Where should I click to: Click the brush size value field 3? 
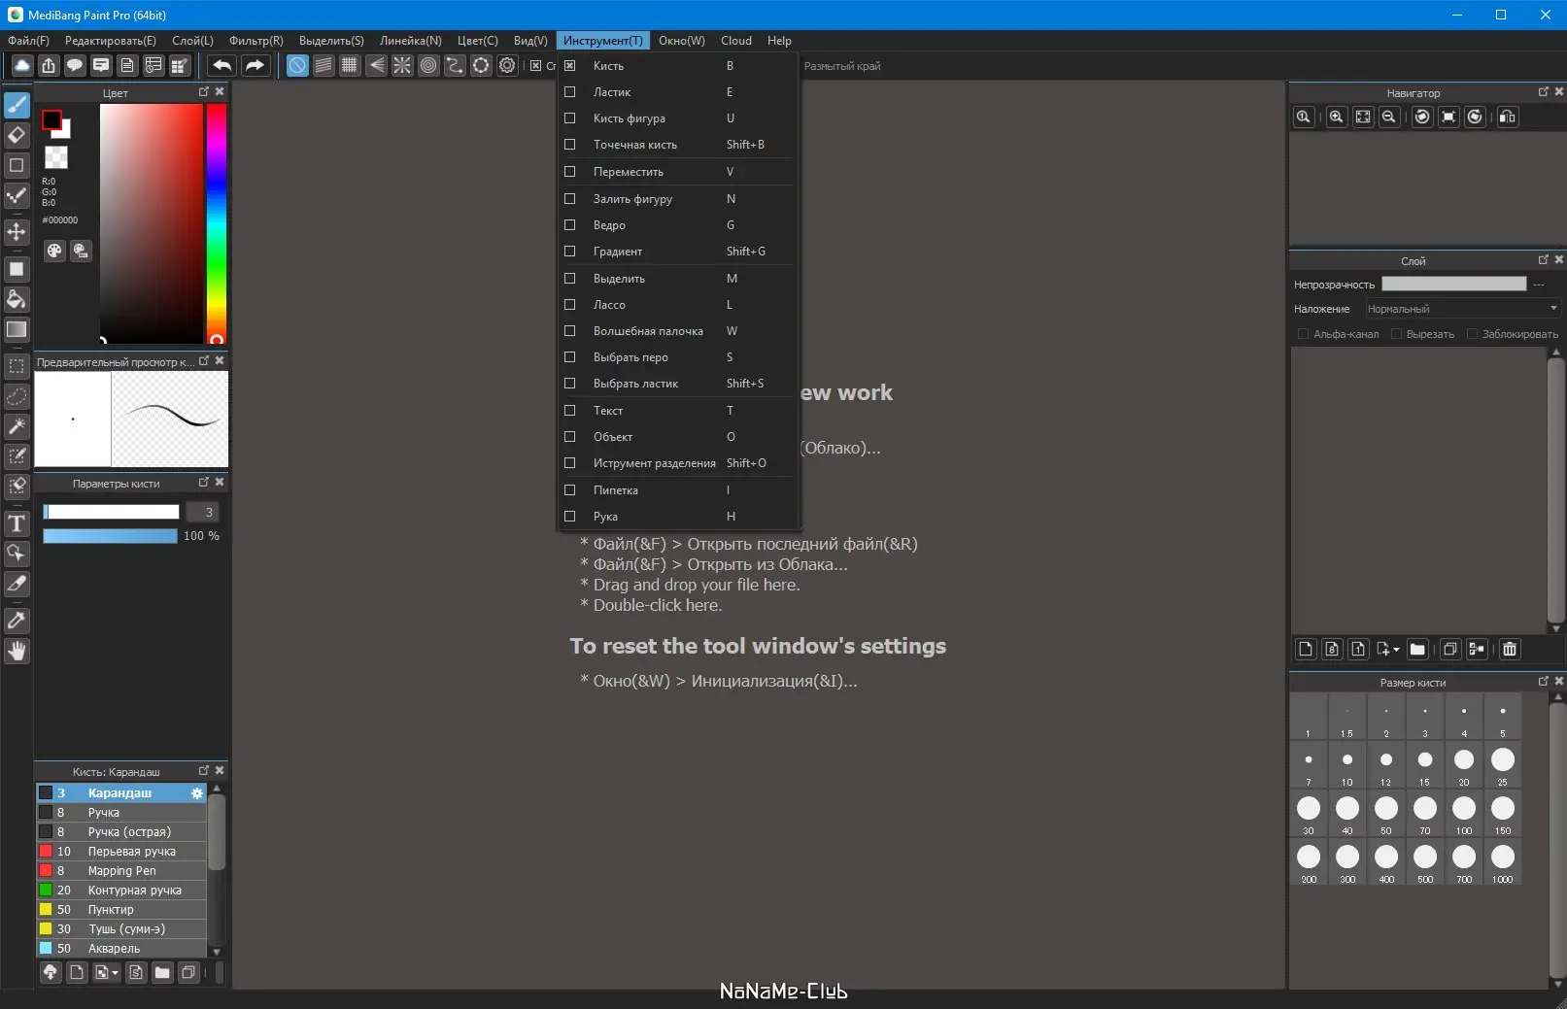(x=202, y=512)
